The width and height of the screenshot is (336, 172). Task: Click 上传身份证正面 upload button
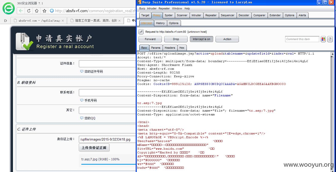point(94,148)
